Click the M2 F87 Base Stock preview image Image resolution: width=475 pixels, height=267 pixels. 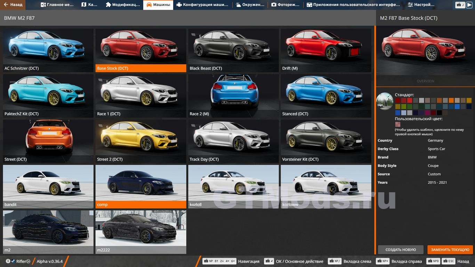pyautogui.click(x=425, y=50)
